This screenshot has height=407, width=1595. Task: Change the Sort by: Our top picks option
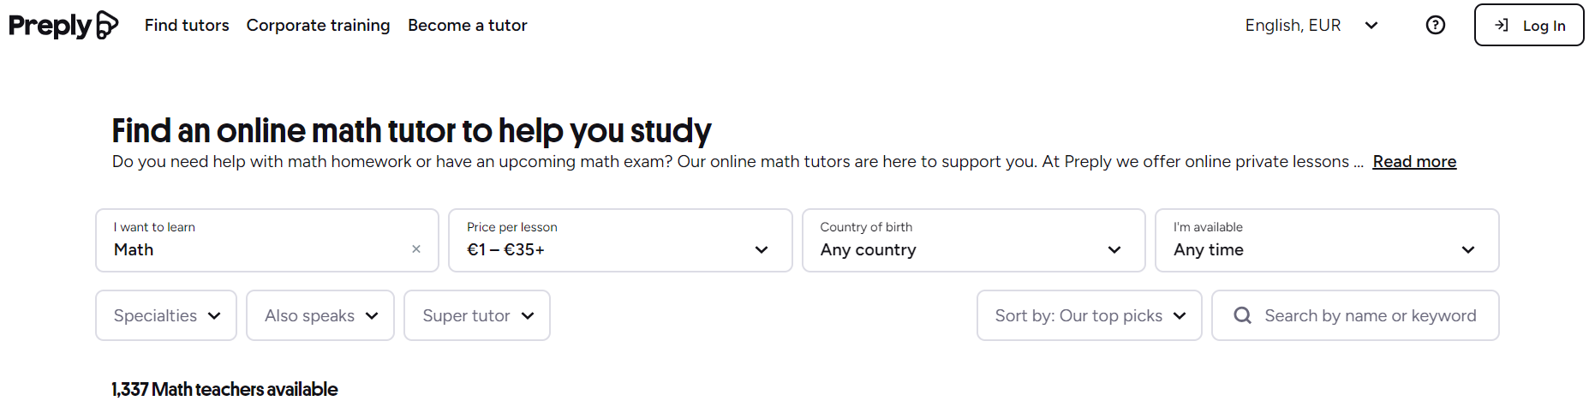coord(1090,315)
